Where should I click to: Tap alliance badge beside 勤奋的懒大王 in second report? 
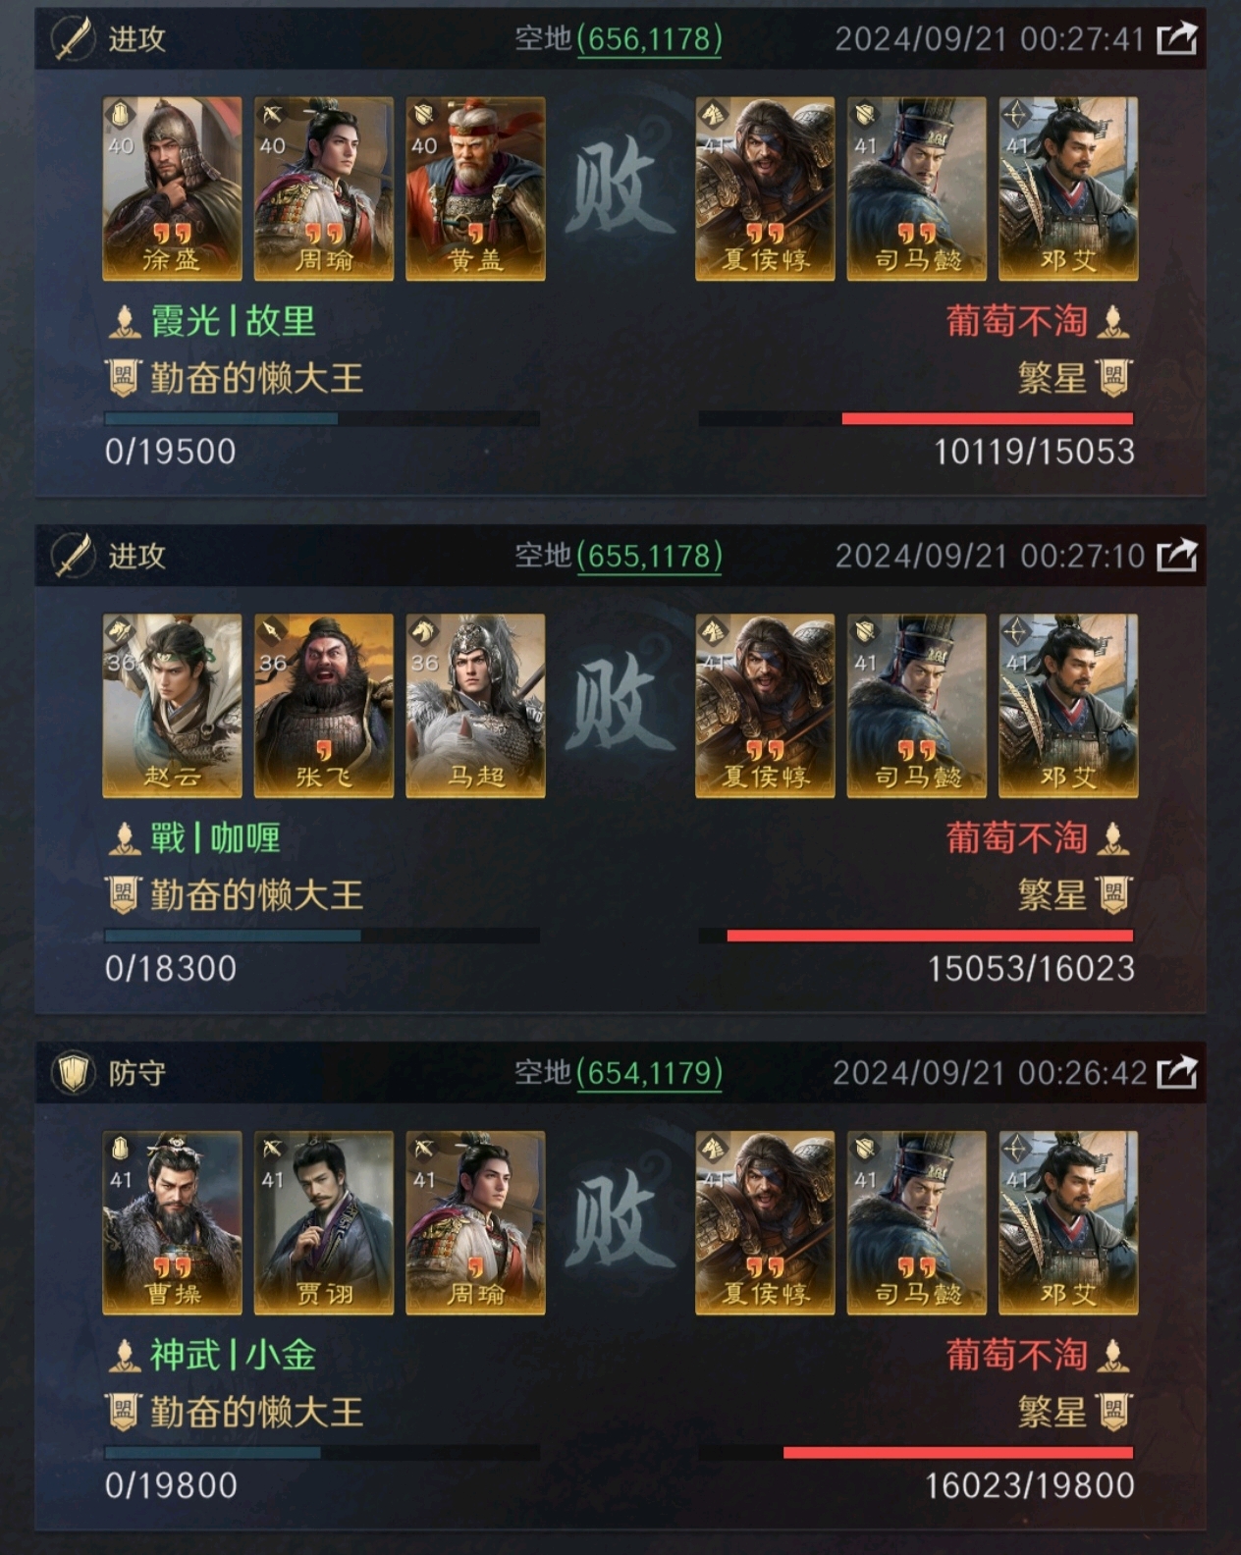click(x=123, y=895)
